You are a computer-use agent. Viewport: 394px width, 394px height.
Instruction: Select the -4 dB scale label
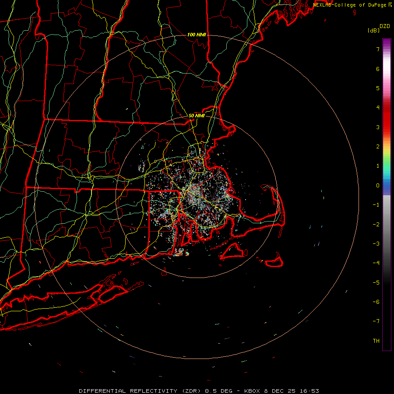click(376, 263)
